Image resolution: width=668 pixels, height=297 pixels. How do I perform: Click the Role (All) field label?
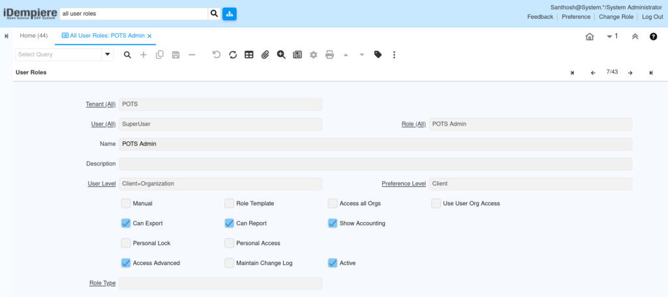point(414,124)
